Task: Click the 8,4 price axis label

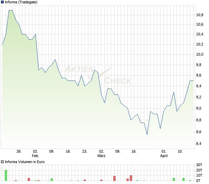Action: (199, 144)
